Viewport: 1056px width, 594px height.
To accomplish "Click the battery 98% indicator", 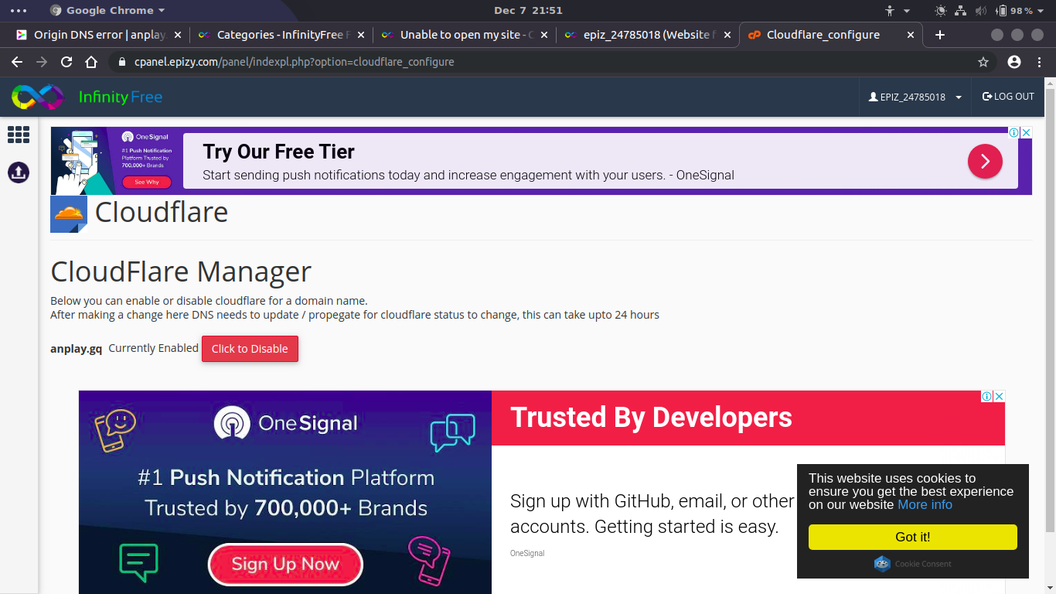I will (x=1014, y=11).
